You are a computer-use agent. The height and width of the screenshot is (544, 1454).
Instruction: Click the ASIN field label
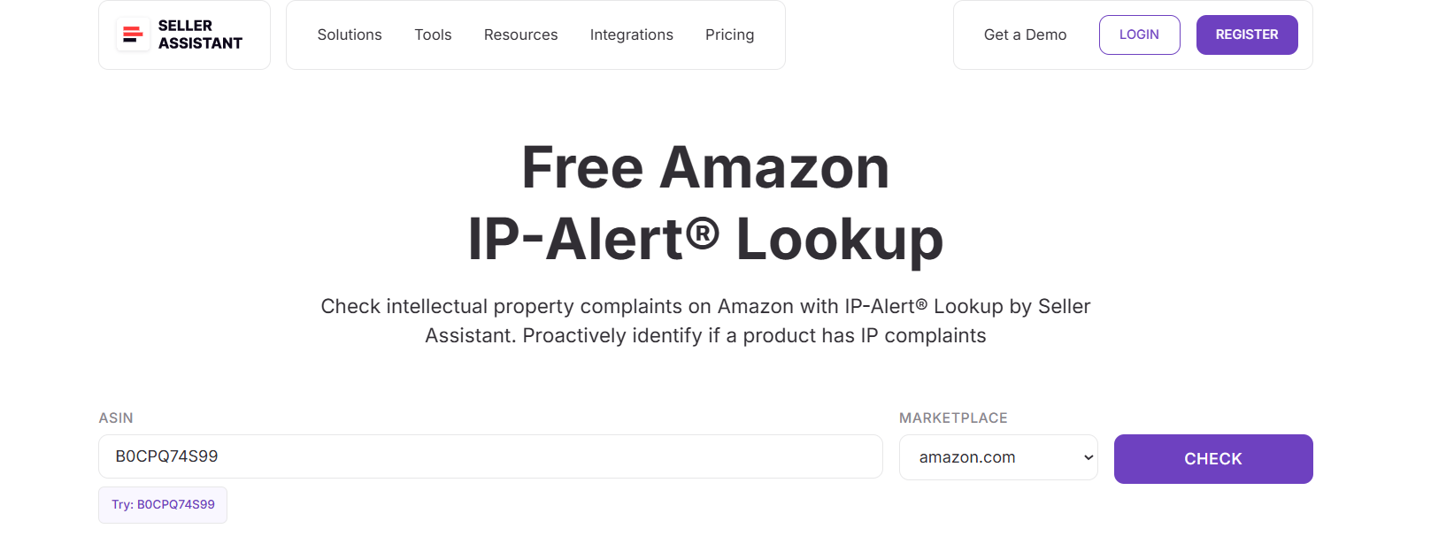(117, 418)
